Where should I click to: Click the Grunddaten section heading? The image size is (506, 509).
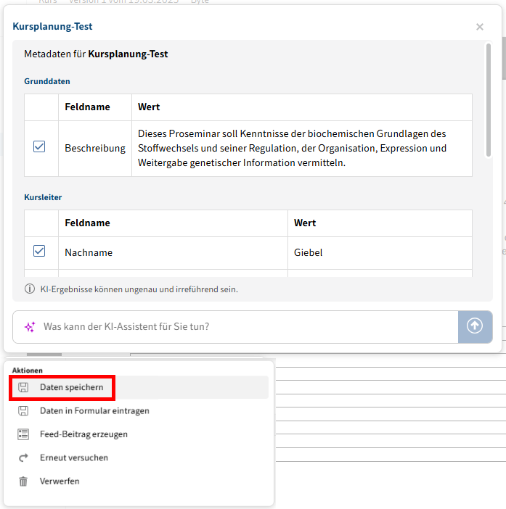47,81
